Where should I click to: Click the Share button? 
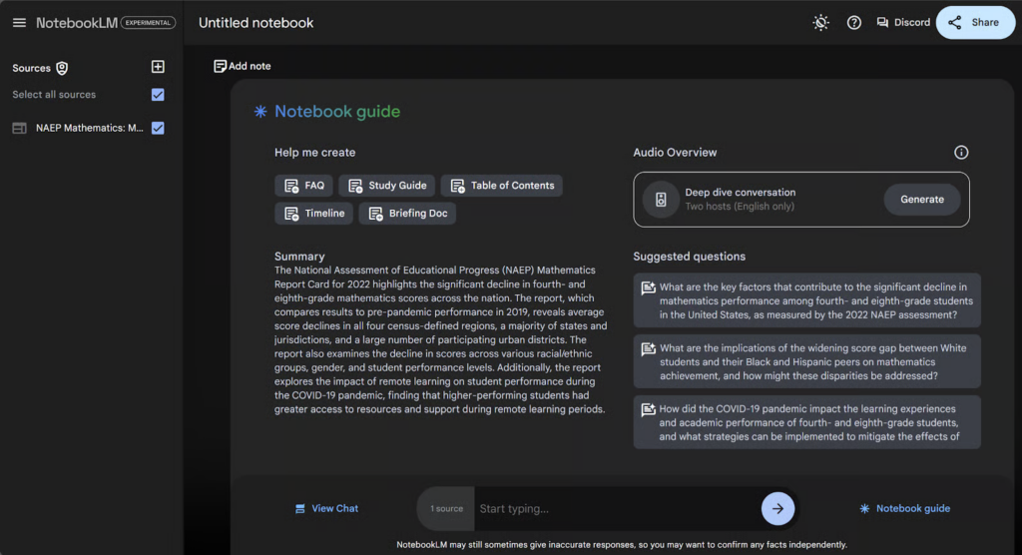point(976,23)
